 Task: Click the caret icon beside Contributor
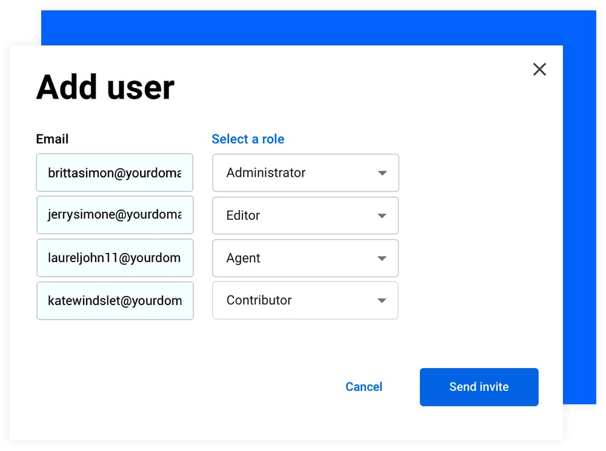(382, 300)
